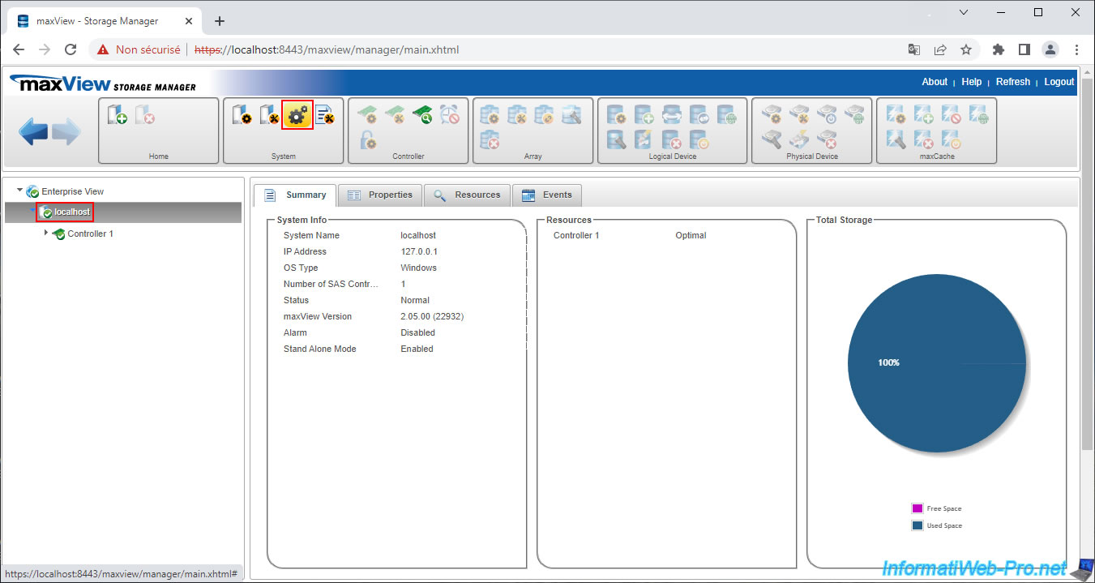This screenshot has height=583, width=1095.
Task: Click server with wrench icon in System group
Action: [269, 115]
